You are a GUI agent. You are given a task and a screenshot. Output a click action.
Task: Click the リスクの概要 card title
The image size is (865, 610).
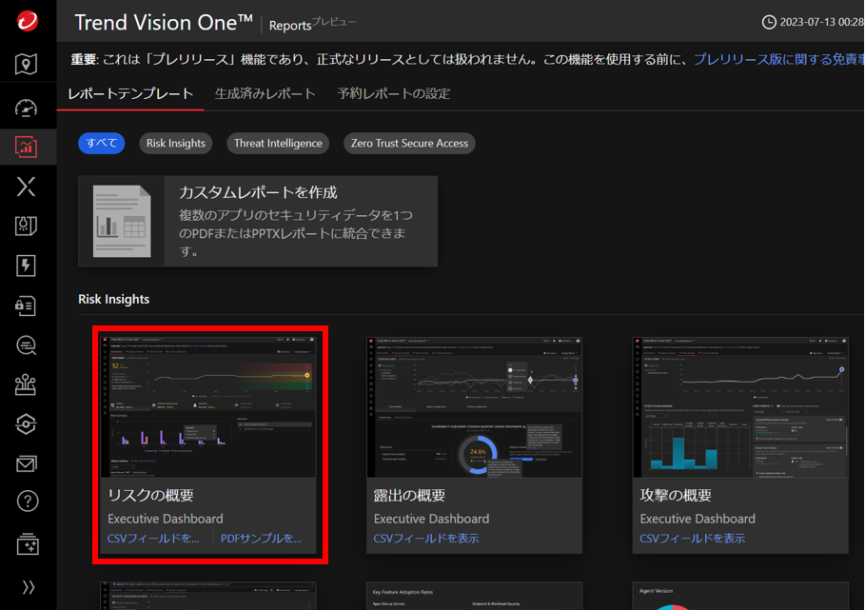[x=150, y=495]
